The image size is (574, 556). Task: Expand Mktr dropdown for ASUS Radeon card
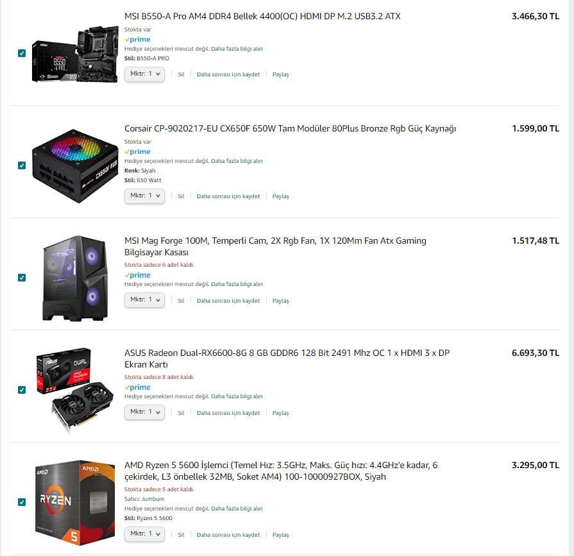[144, 412]
